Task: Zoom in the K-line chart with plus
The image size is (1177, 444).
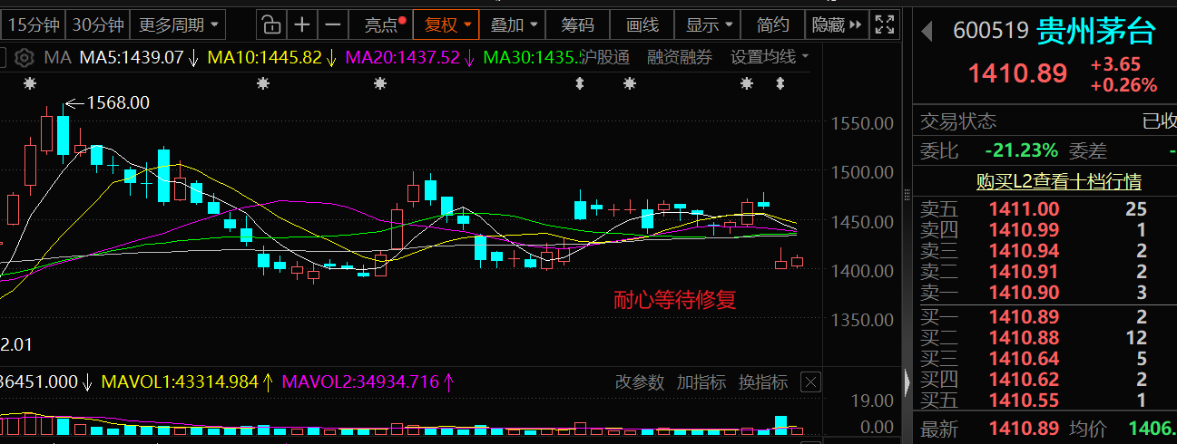Action: (302, 24)
